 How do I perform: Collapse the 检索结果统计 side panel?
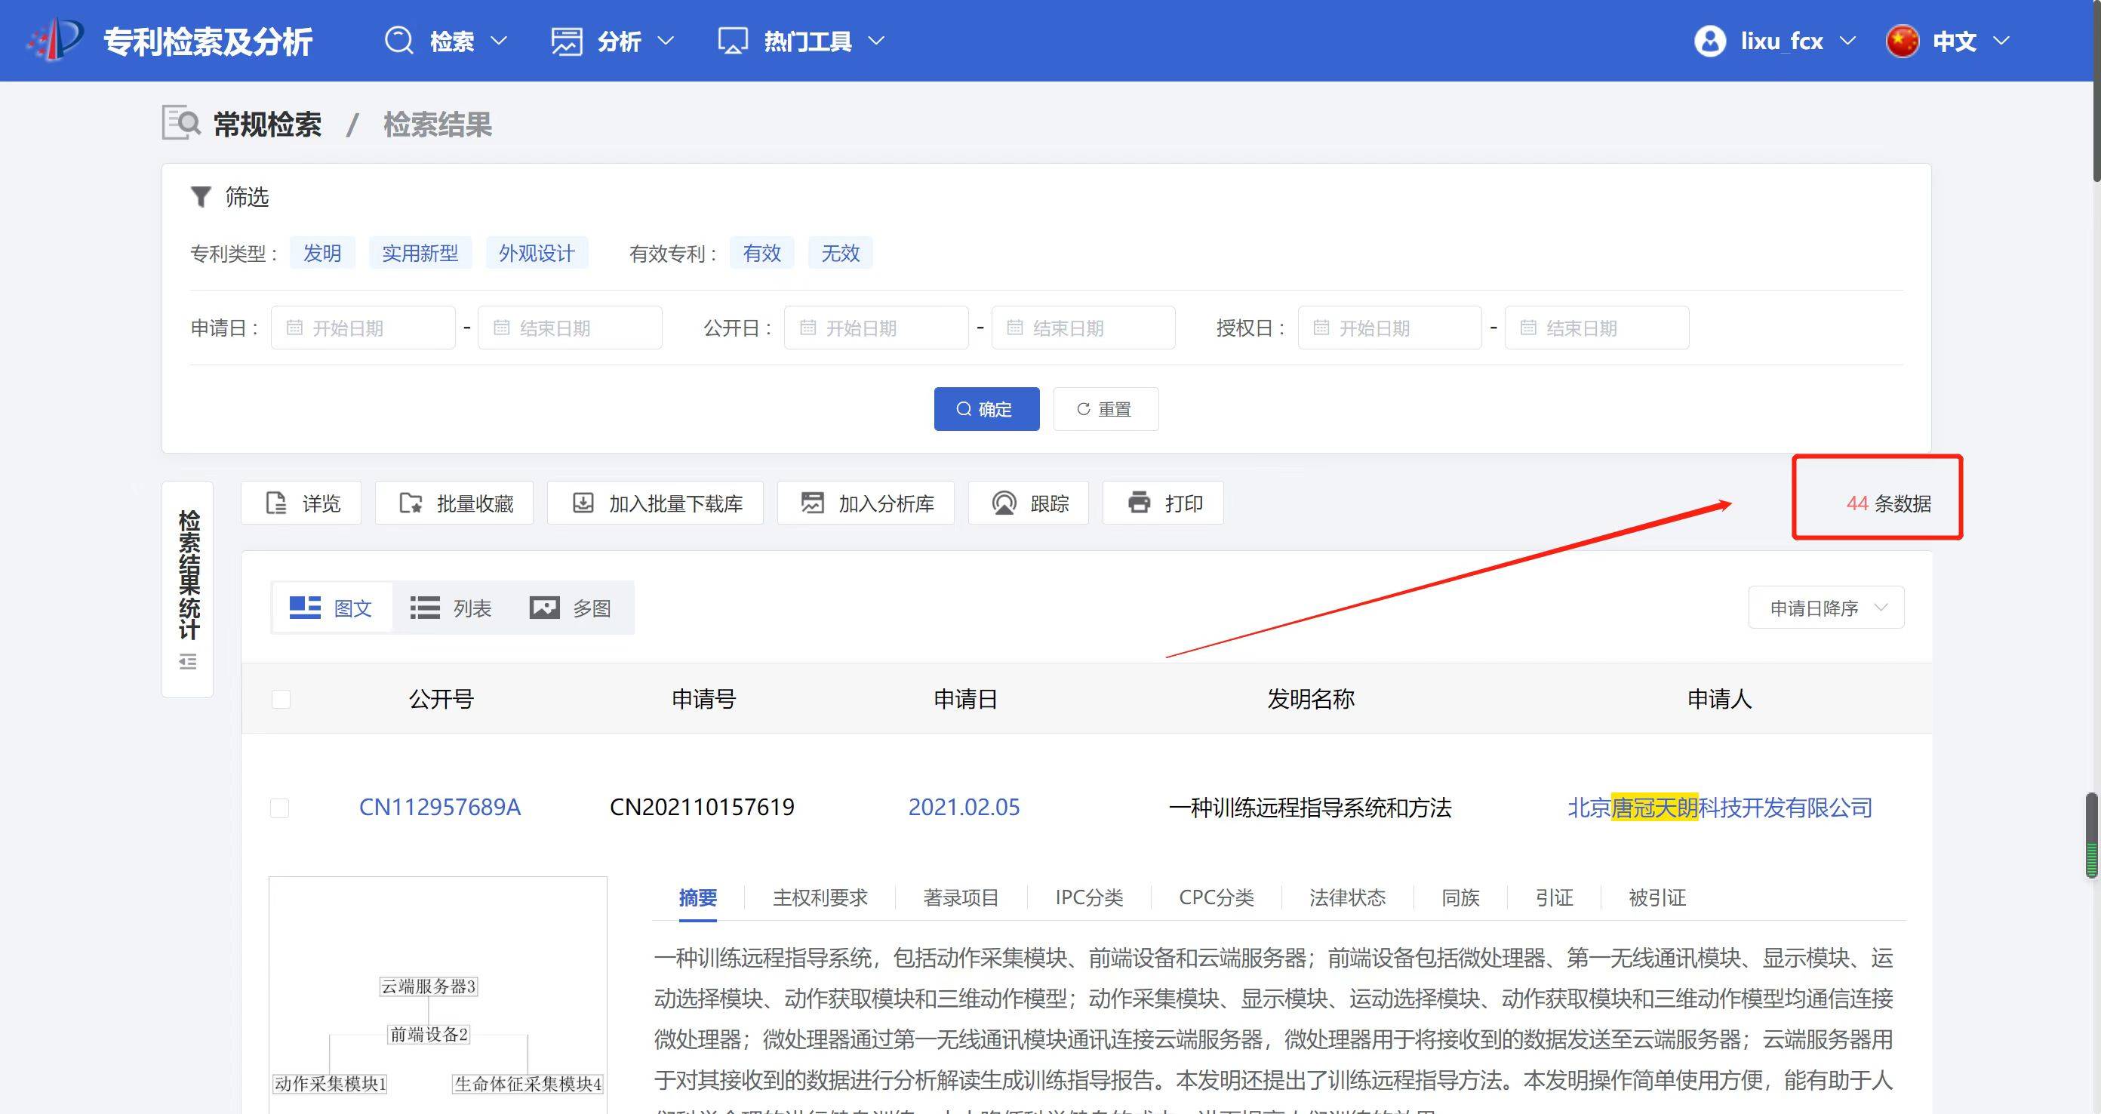pyautogui.click(x=188, y=661)
